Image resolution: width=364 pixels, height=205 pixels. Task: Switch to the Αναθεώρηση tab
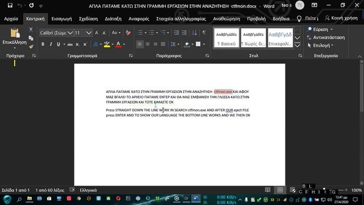click(226, 19)
